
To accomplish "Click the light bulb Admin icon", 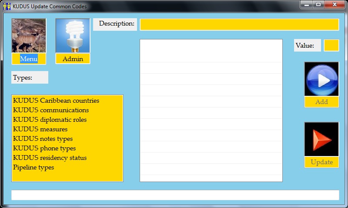I will pyautogui.click(x=73, y=36).
